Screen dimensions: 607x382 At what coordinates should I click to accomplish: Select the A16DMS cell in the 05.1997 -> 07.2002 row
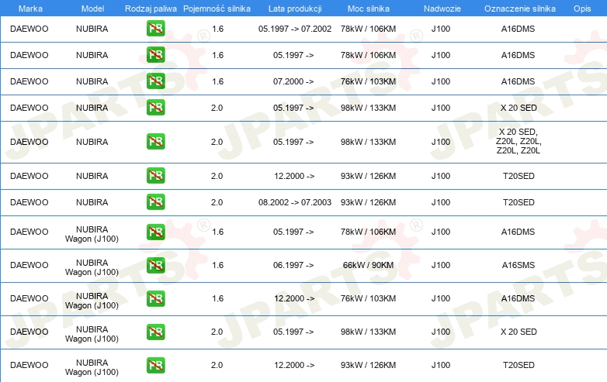tap(518, 29)
